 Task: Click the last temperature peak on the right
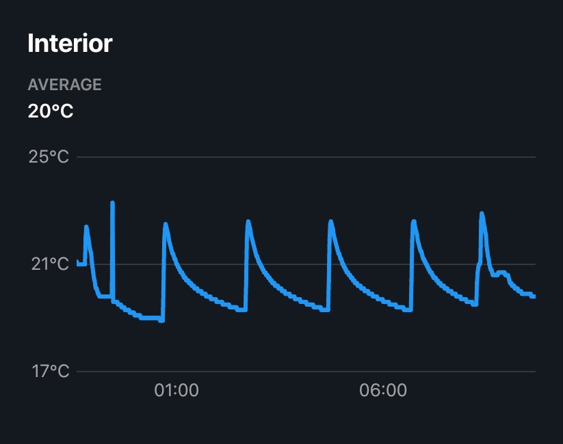click(482, 214)
